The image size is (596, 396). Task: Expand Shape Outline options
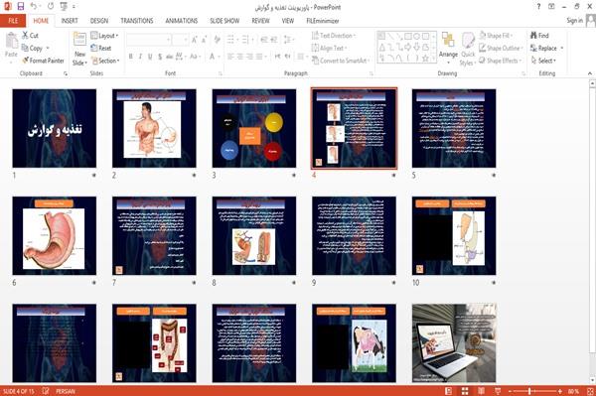click(501, 48)
